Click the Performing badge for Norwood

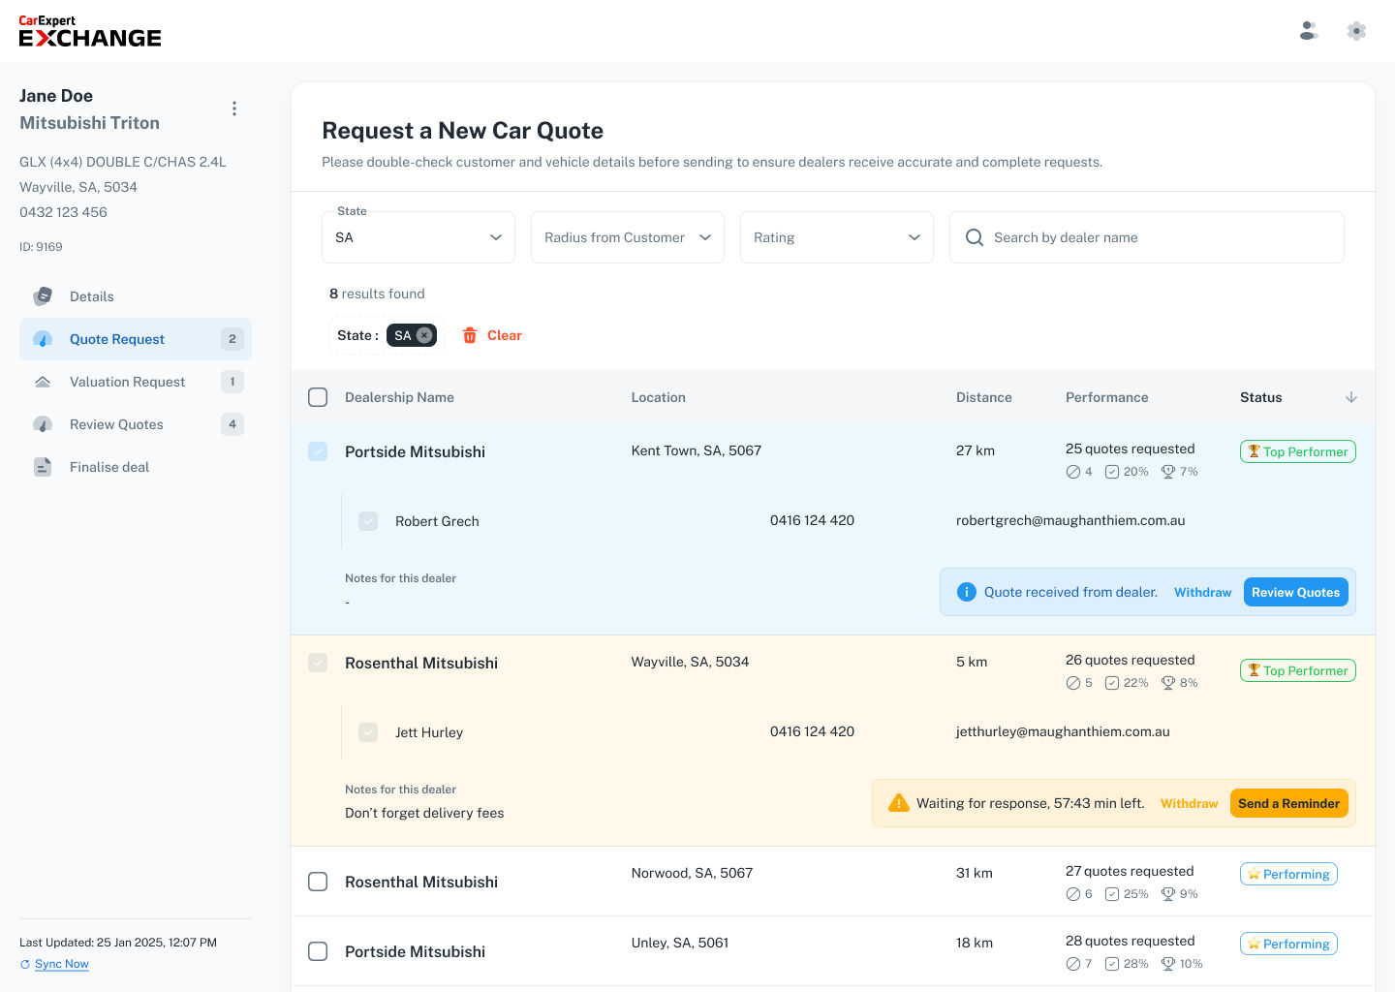point(1288,874)
